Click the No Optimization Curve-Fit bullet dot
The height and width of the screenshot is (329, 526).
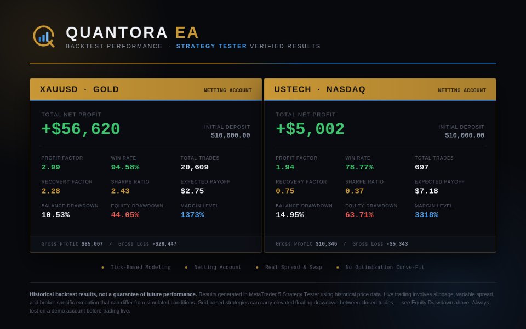tap(338, 268)
